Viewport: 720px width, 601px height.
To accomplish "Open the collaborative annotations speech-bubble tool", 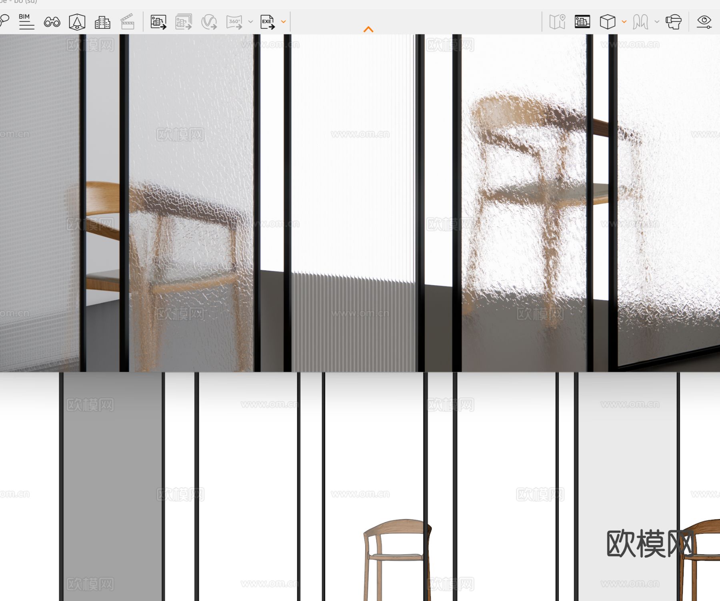I will 4,20.
